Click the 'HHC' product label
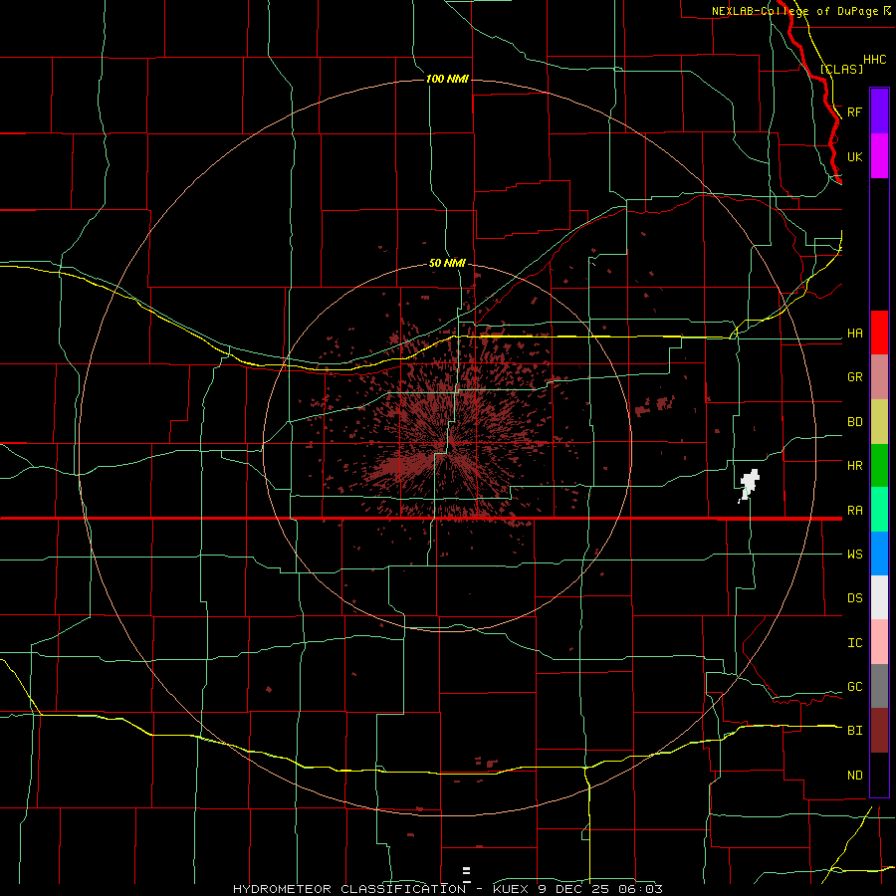 pyautogui.click(x=874, y=60)
